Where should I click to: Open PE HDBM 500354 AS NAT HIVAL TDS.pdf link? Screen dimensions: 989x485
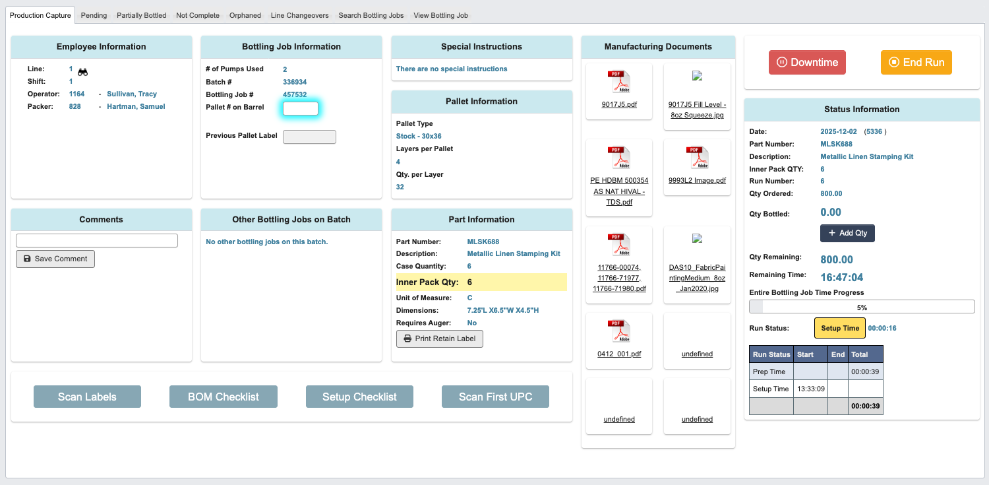pyautogui.click(x=618, y=191)
